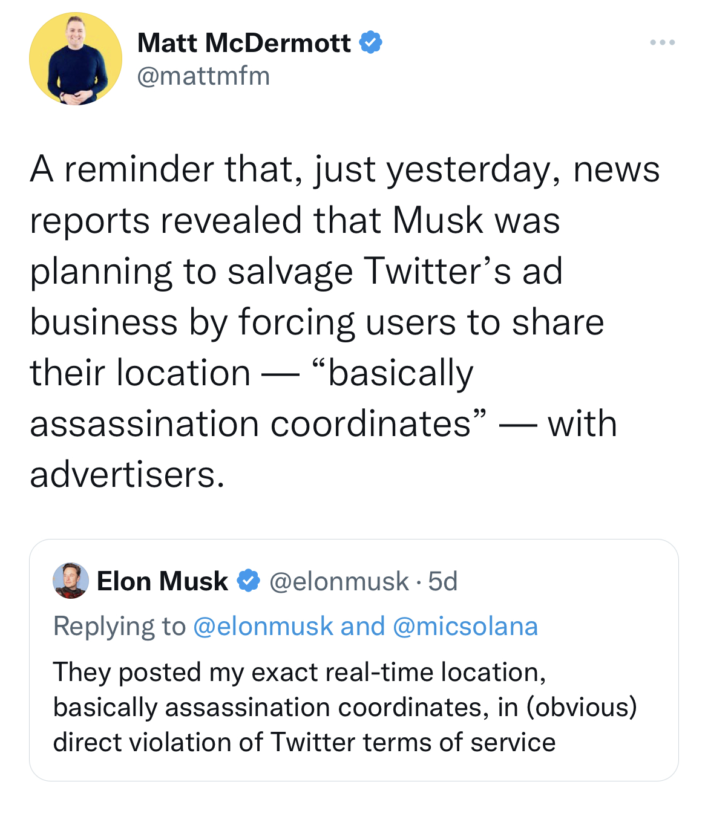Click the Matt McDermott display name

click(x=244, y=43)
